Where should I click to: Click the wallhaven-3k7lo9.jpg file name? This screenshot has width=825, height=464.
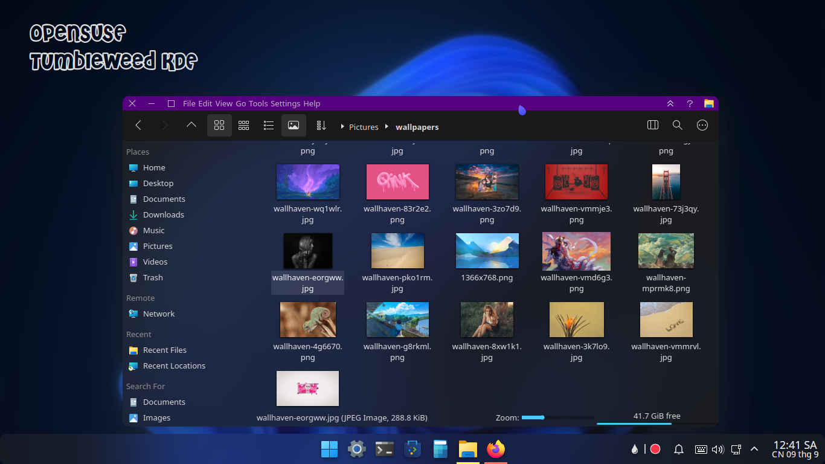(576, 352)
